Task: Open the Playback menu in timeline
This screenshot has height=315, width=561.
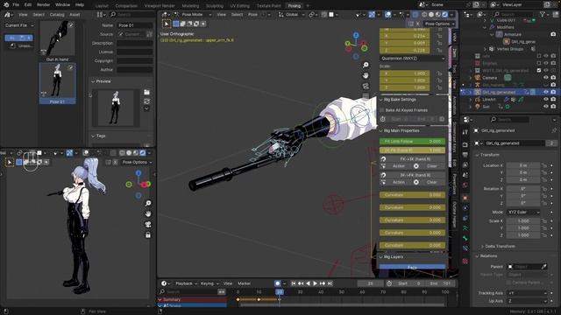Action: [x=186, y=283]
